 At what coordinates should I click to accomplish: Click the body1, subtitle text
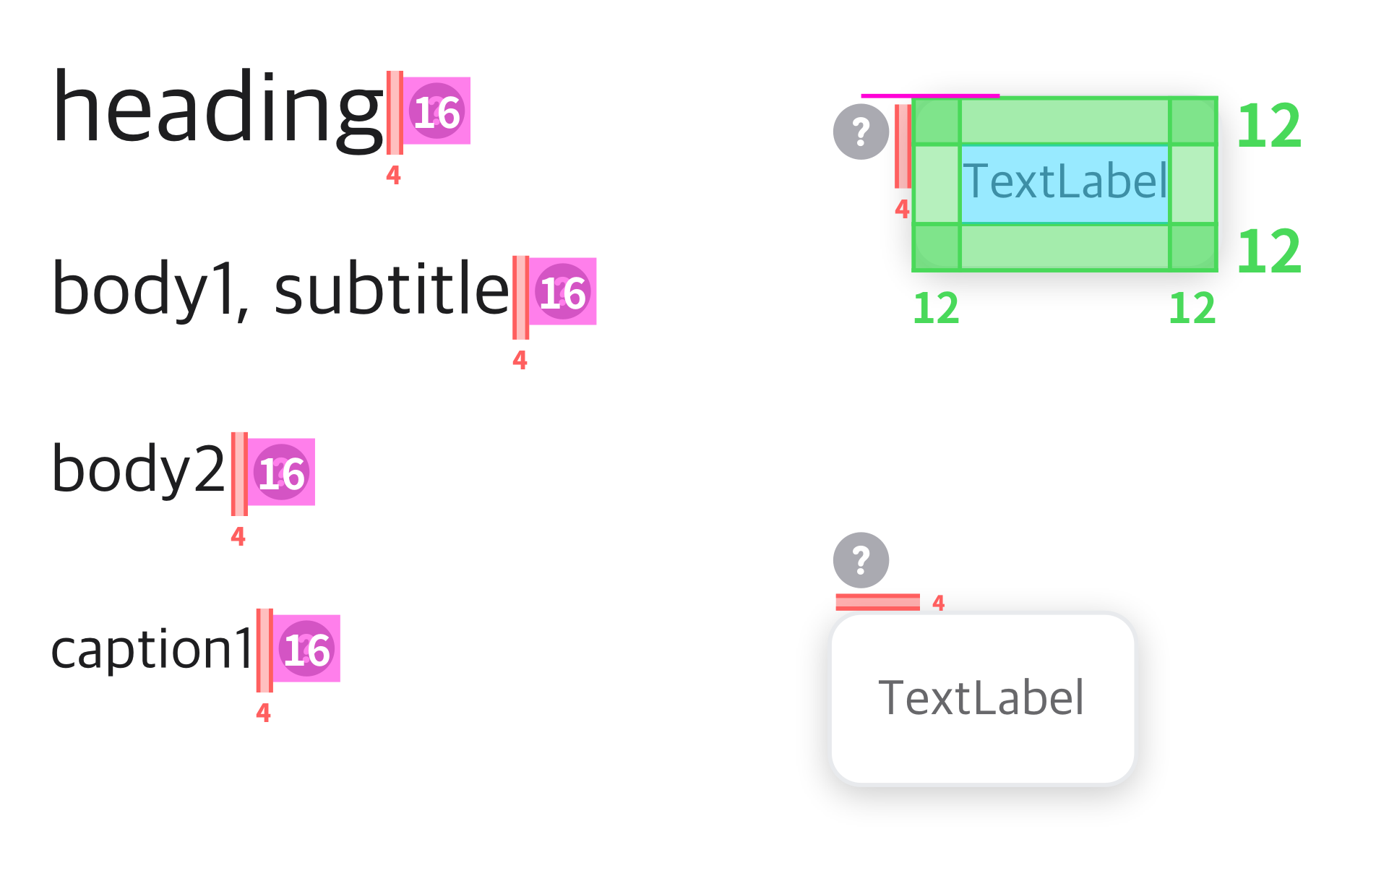click(x=280, y=291)
